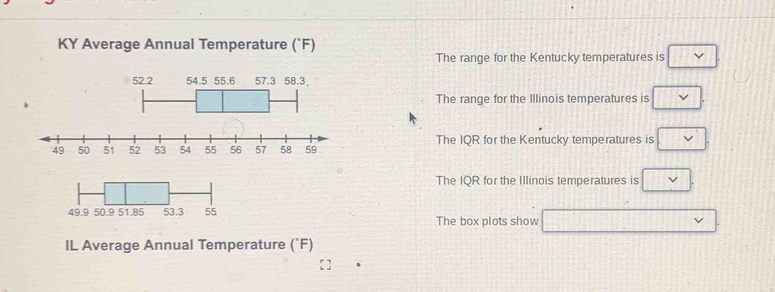Screen dimensions: 775x292
Task: Click the 52.2 minimum label for Kentucky
Action: tap(143, 81)
